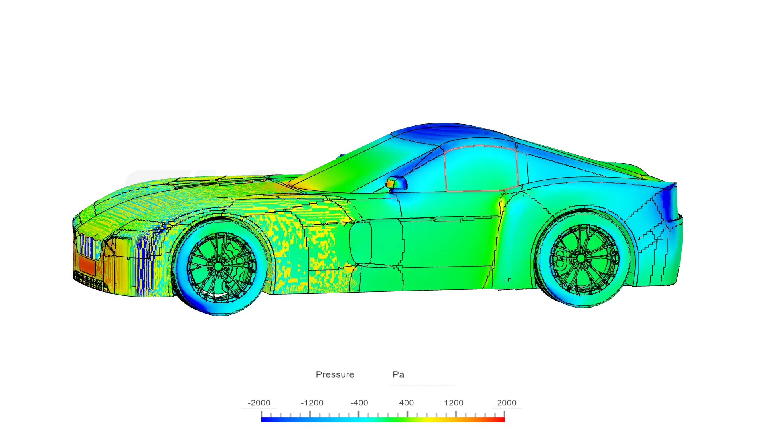Click the blue end of color bar

264,419
